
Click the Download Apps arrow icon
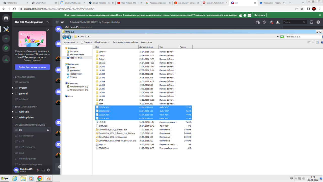pos(6,59)
